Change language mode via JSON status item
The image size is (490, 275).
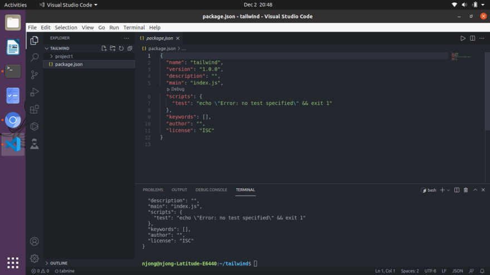tap(458, 271)
